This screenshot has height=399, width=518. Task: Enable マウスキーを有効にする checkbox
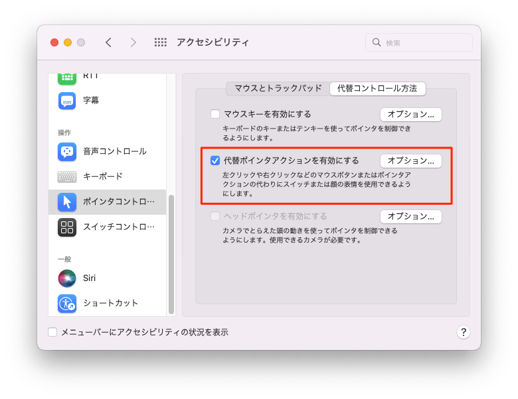[x=215, y=114]
